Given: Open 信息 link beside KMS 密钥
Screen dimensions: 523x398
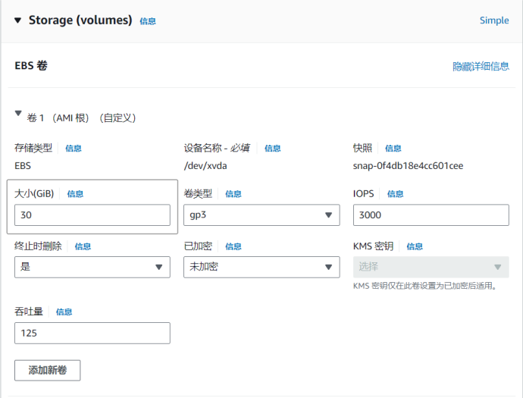Looking at the screenshot, I should coord(415,246).
